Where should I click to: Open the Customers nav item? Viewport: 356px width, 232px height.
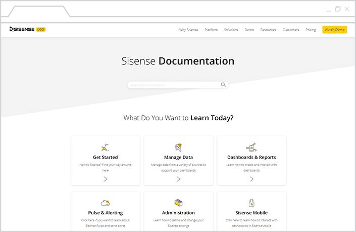pos(291,30)
